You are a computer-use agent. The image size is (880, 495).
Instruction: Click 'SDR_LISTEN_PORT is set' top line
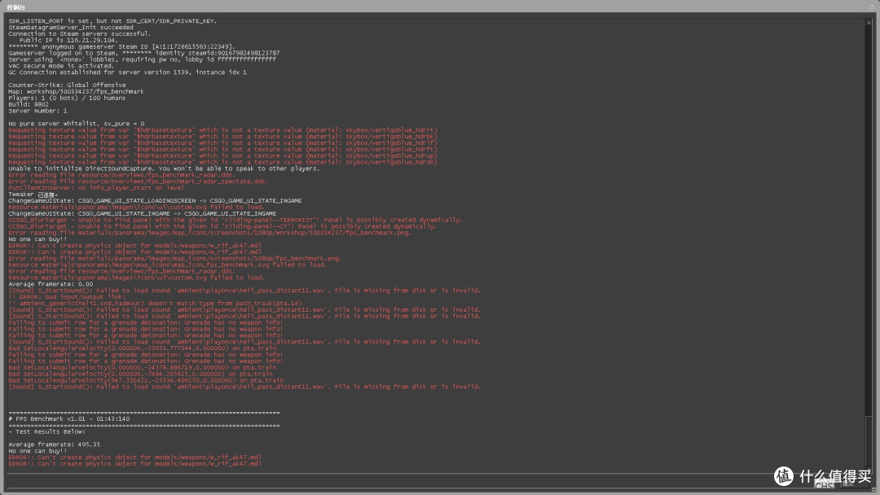click(x=112, y=20)
